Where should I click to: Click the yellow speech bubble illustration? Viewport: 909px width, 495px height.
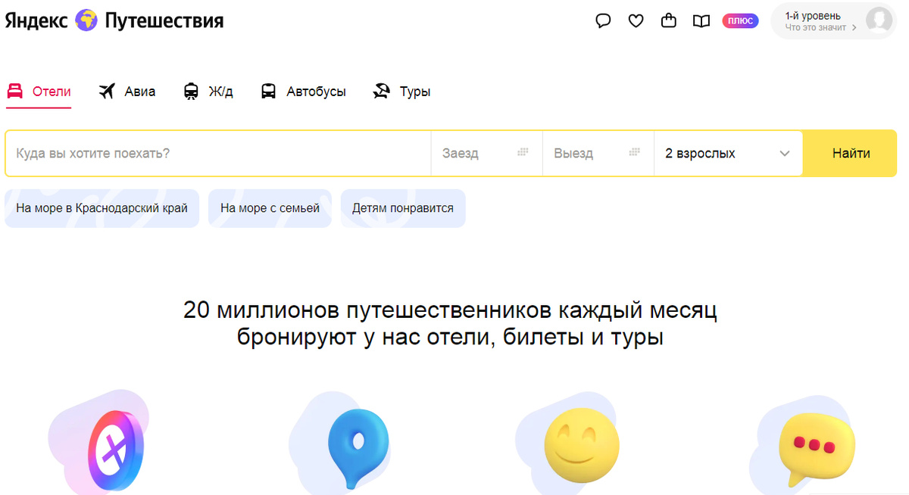coord(817,450)
